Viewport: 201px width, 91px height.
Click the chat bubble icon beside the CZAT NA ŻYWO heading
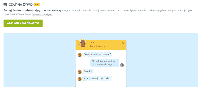coord(5,5)
